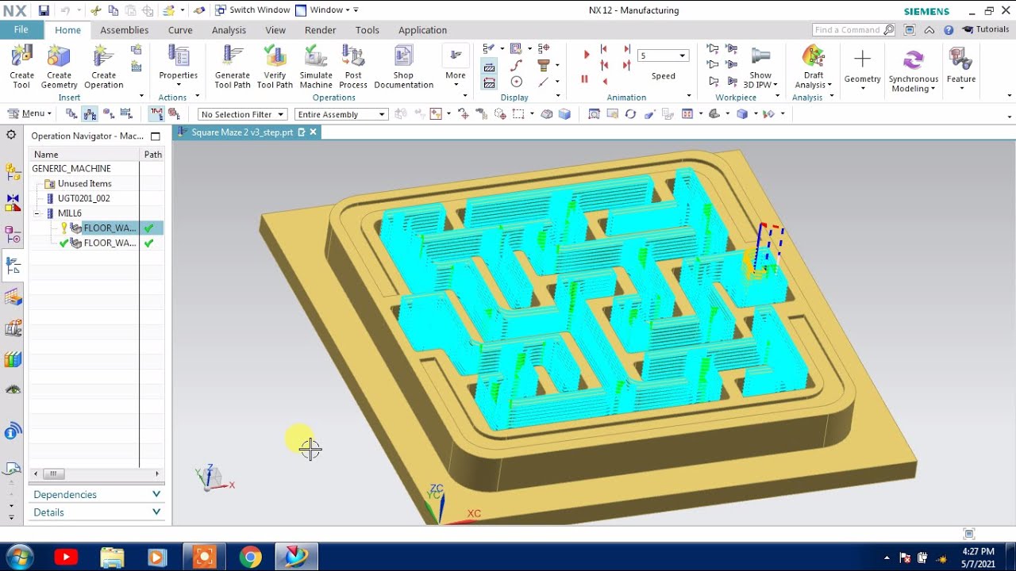
Task: Click the navigator horizontal scrollbar thumb
Action: [53, 473]
